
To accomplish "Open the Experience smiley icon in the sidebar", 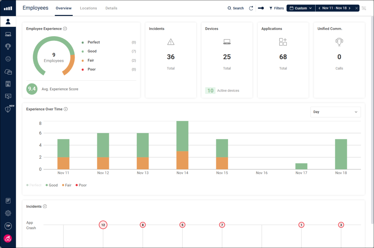I will pyautogui.click(x=8, y=59).
